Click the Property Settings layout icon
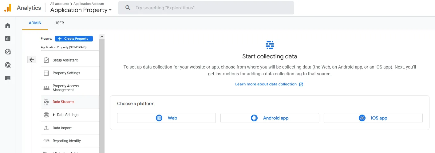The image size is (435, 153). pos(46,73)
